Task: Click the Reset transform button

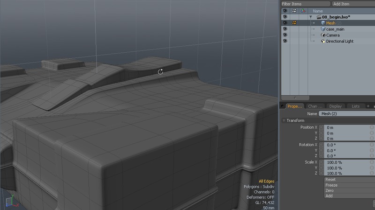Action: 350,180
